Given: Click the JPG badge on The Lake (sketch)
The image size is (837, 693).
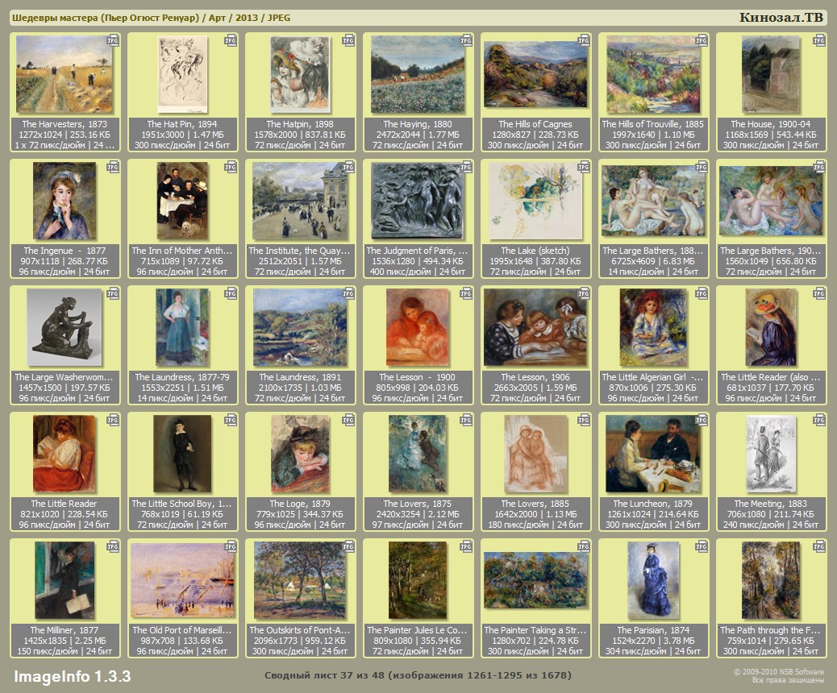Looking at the screenshot, I should (584, 167).
